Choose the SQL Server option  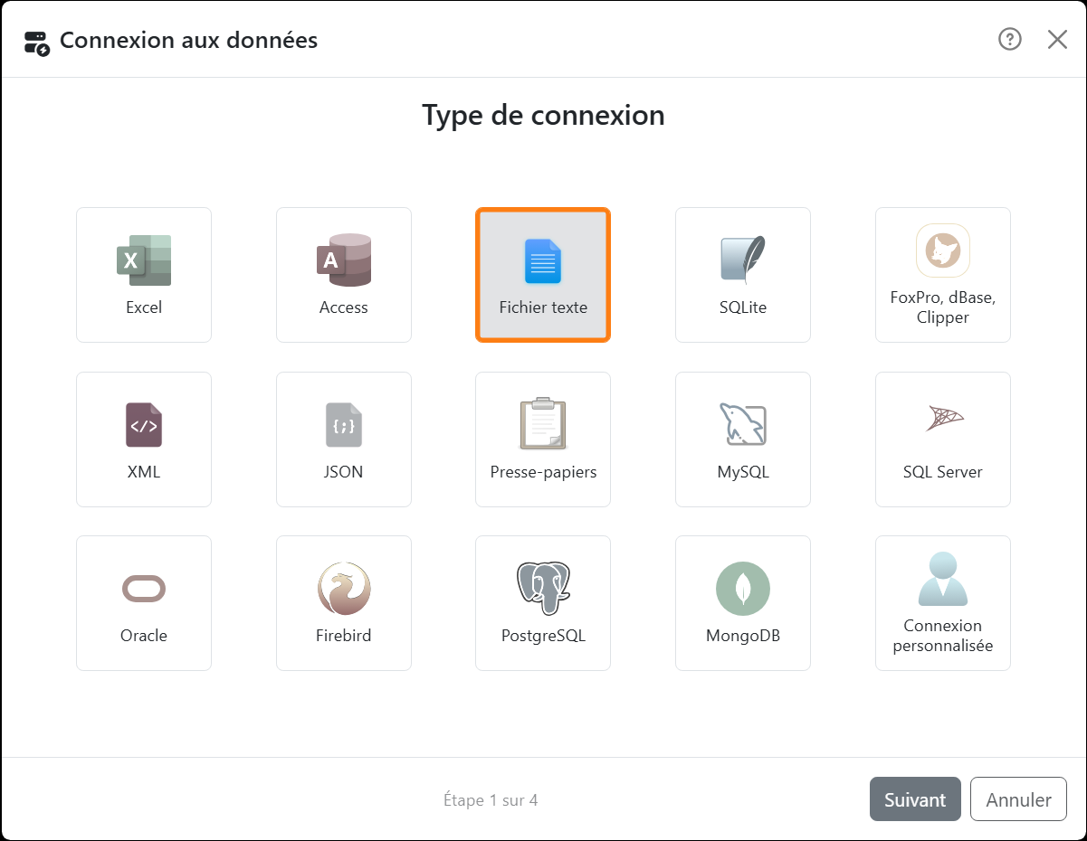[x=943, y=439]
